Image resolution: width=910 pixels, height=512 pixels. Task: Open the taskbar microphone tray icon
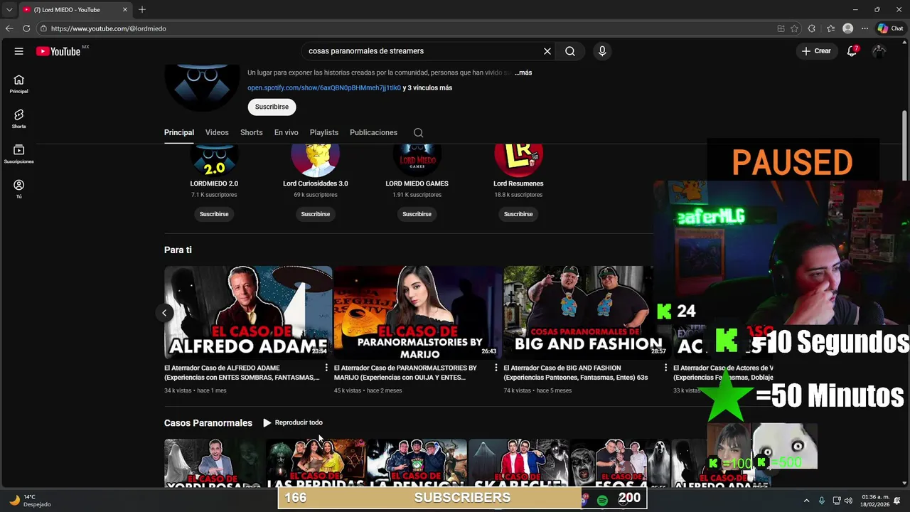pos(821,501)
